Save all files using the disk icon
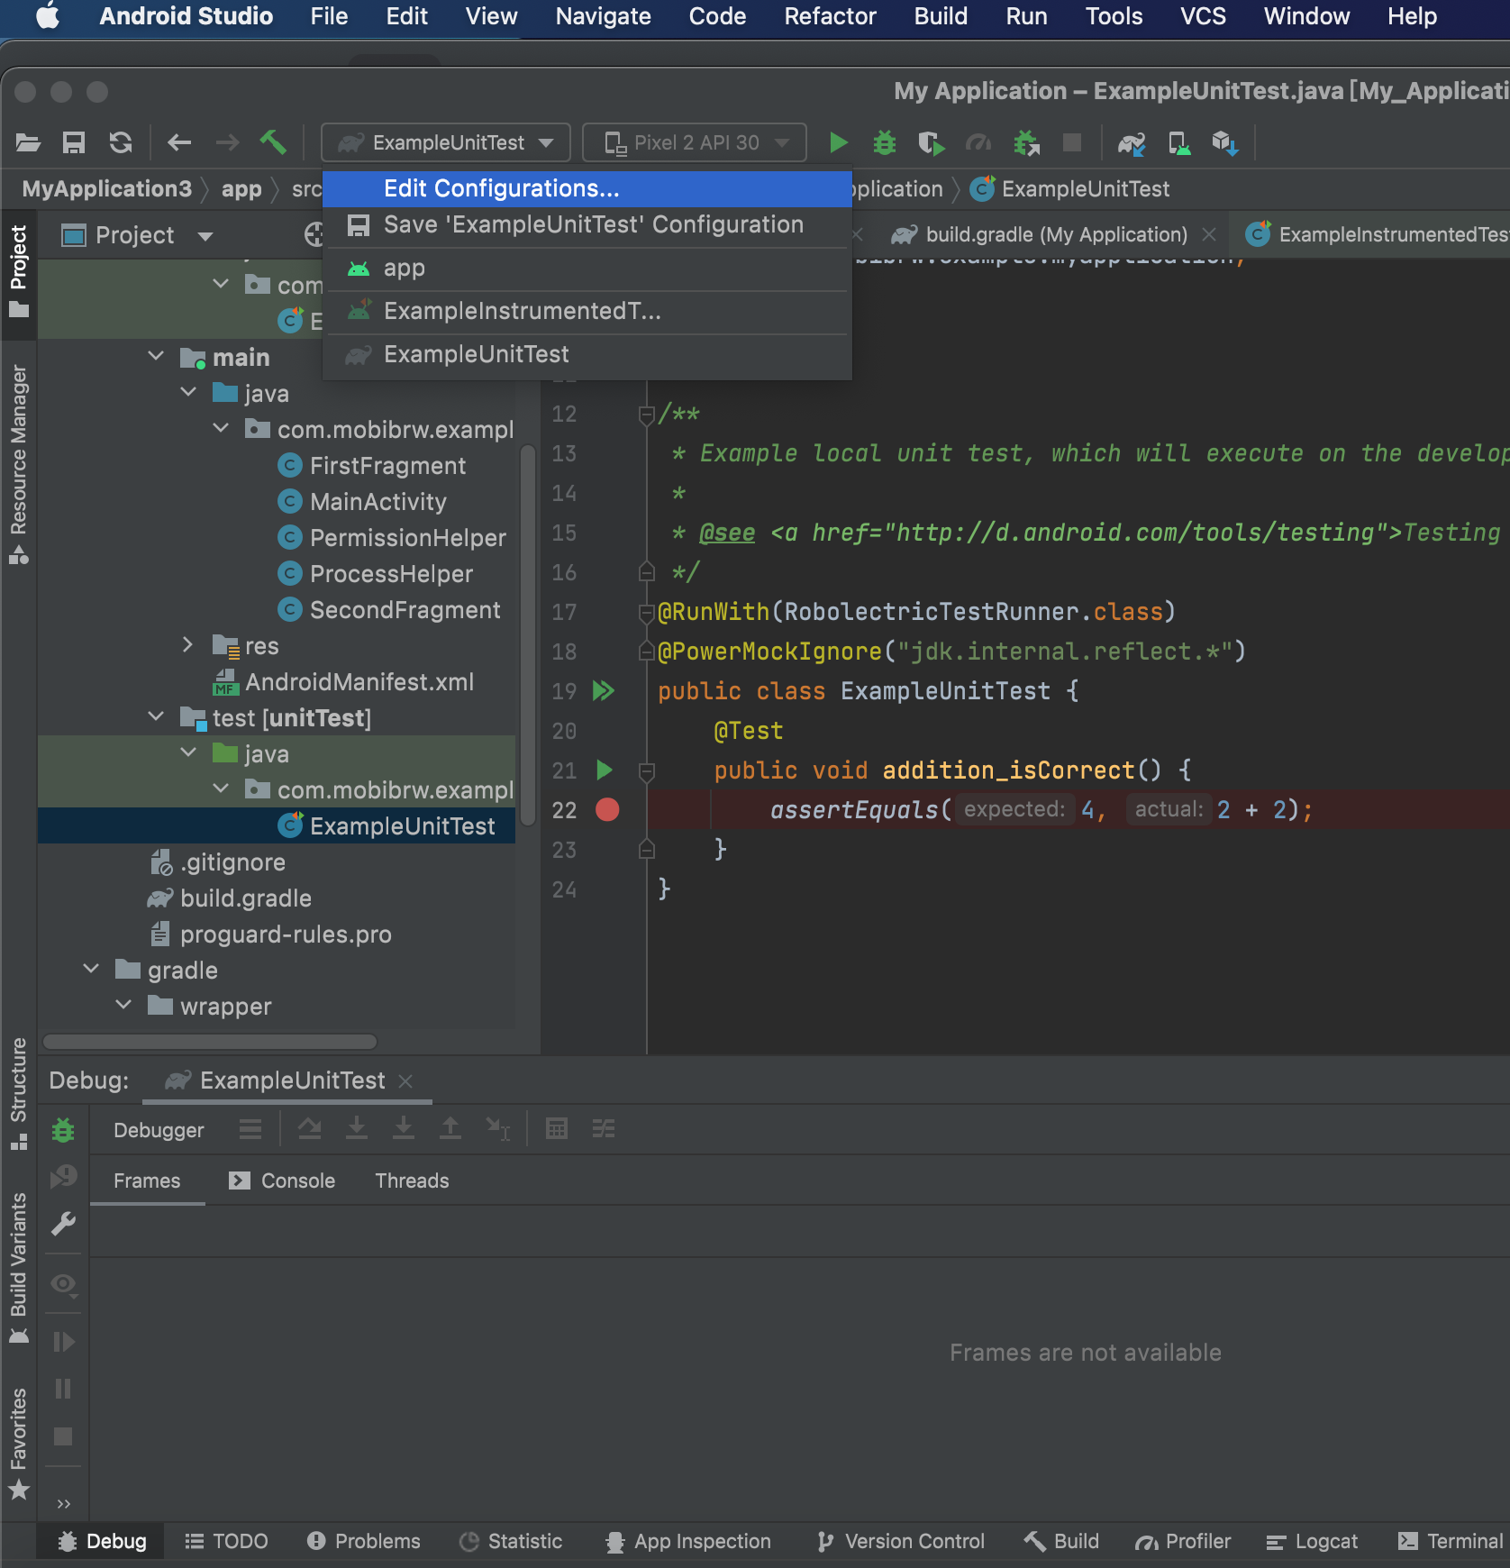This screenshot has width=1510, height=1568. click(74, 142)
